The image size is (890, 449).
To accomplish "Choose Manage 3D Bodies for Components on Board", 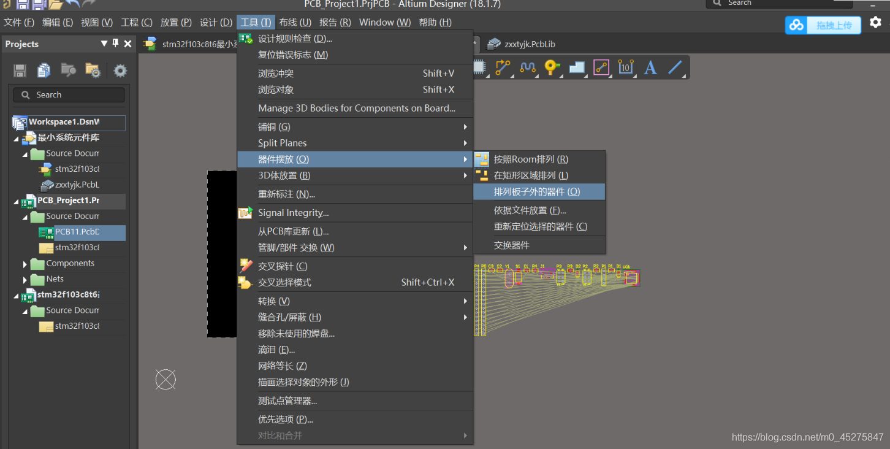I will point(355,109).
